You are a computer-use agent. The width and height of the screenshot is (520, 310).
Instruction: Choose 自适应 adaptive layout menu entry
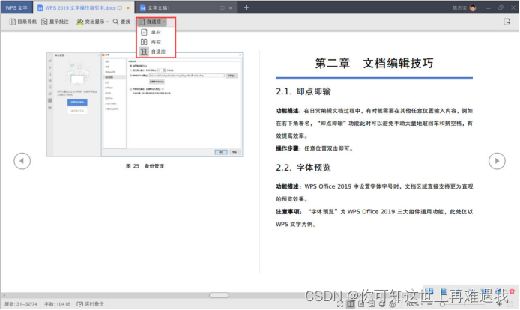tap(156, 52)
